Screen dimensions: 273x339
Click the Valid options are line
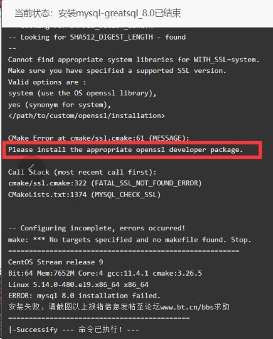tap(47, 82)
